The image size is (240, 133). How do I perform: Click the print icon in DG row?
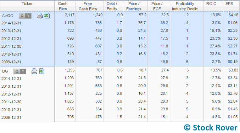click(x=34, y=71)
